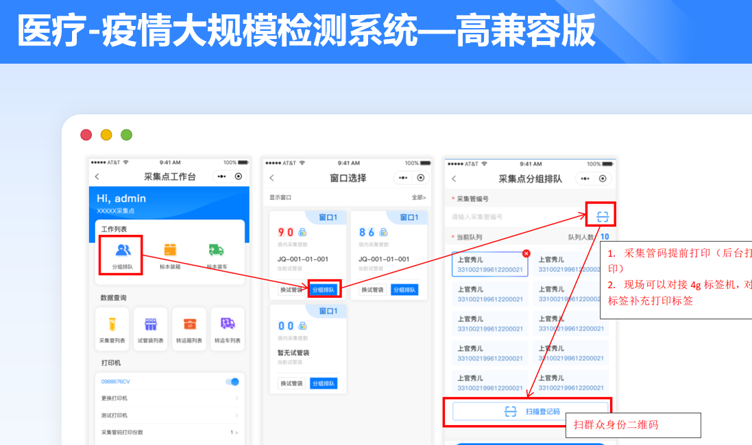The height and width of the screenshot is (445, 752).
Task: Go back from the 采集点分组排队 screen
Action: pyautogui.click(x=454, y=179)
